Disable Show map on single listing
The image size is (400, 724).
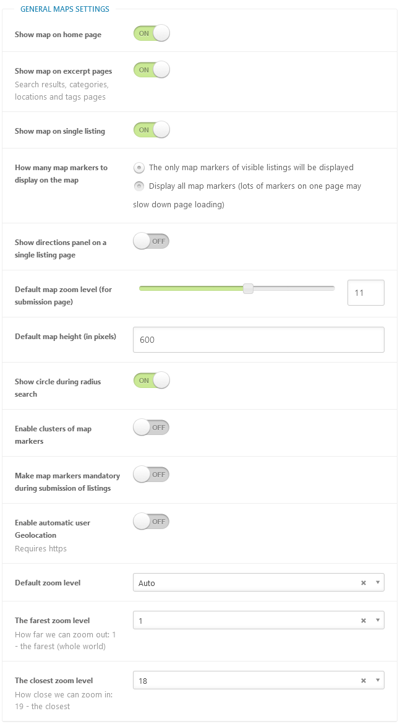pos(151,130)
